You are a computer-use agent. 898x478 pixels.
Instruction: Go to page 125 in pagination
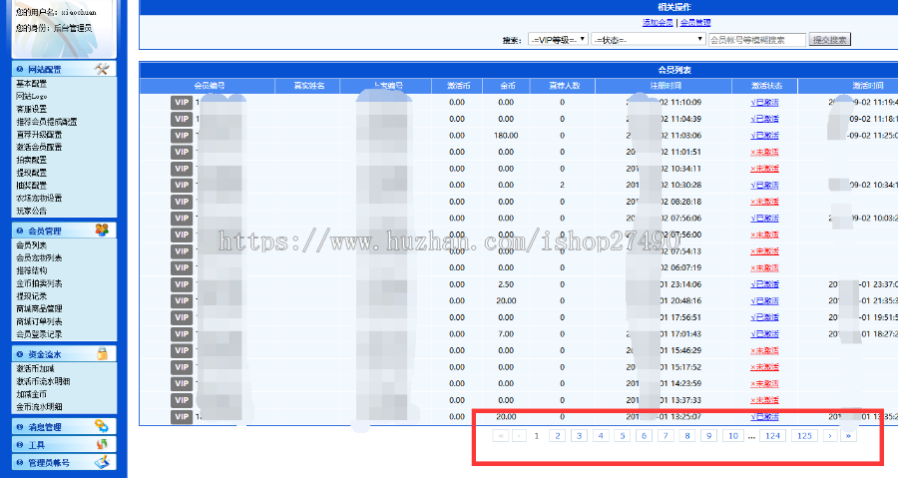(804, 436)
